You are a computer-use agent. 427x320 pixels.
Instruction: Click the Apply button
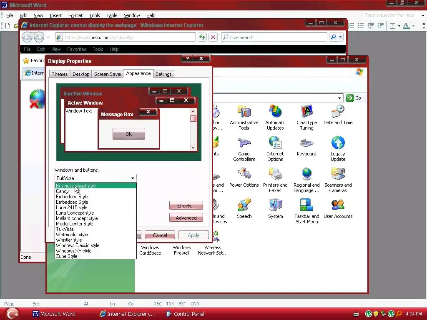coord(193,235)
